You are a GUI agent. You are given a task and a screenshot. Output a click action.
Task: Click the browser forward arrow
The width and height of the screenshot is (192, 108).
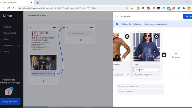point(3,8)
